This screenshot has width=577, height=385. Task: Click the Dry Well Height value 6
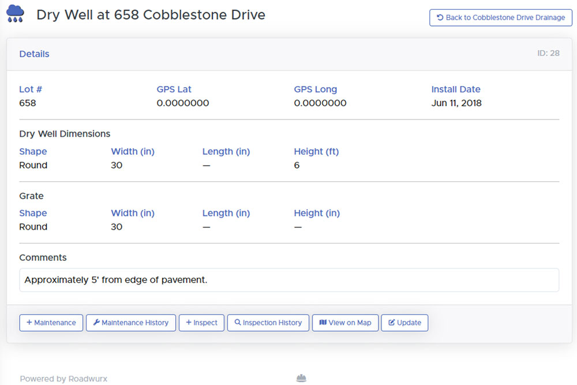(297, 165)
